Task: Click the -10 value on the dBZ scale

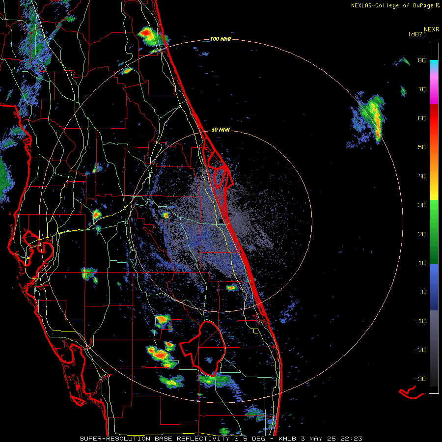Action: click(x=420, y=321)
